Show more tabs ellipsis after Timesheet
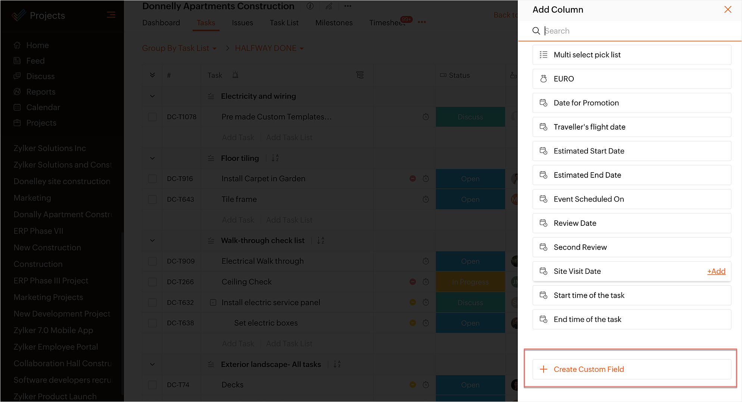742x402 pixels. click(422, 22)
